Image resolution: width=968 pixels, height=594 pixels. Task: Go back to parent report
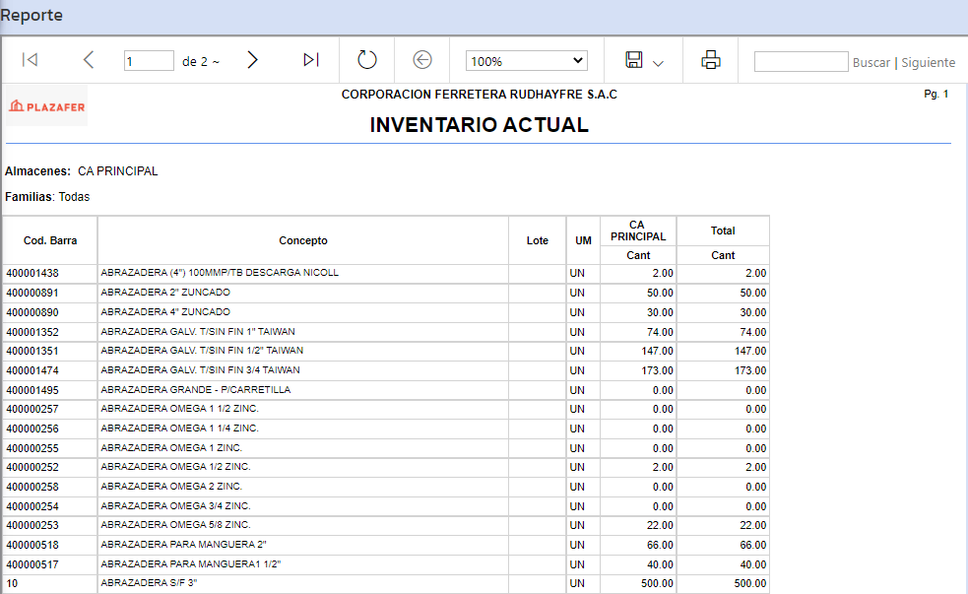422,60
